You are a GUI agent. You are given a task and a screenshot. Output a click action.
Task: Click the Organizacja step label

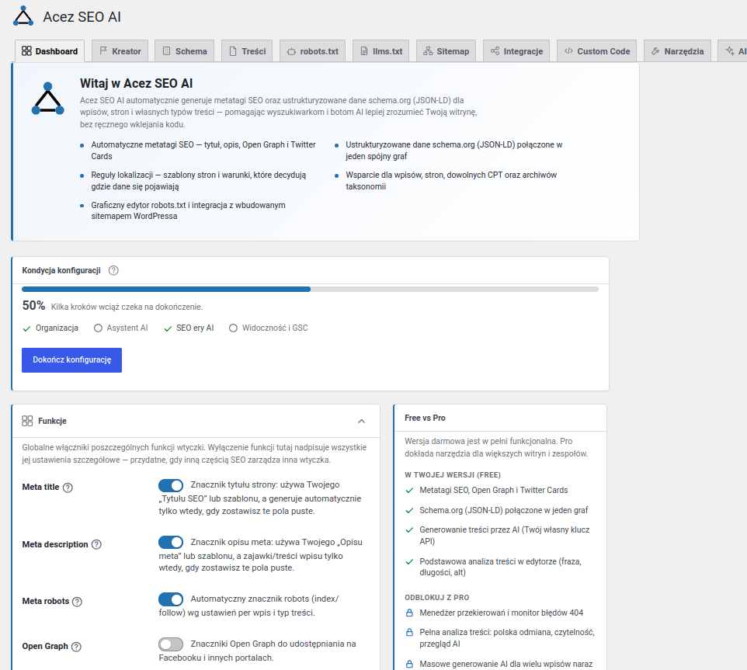pyautogui.click(x=57, y=328)
